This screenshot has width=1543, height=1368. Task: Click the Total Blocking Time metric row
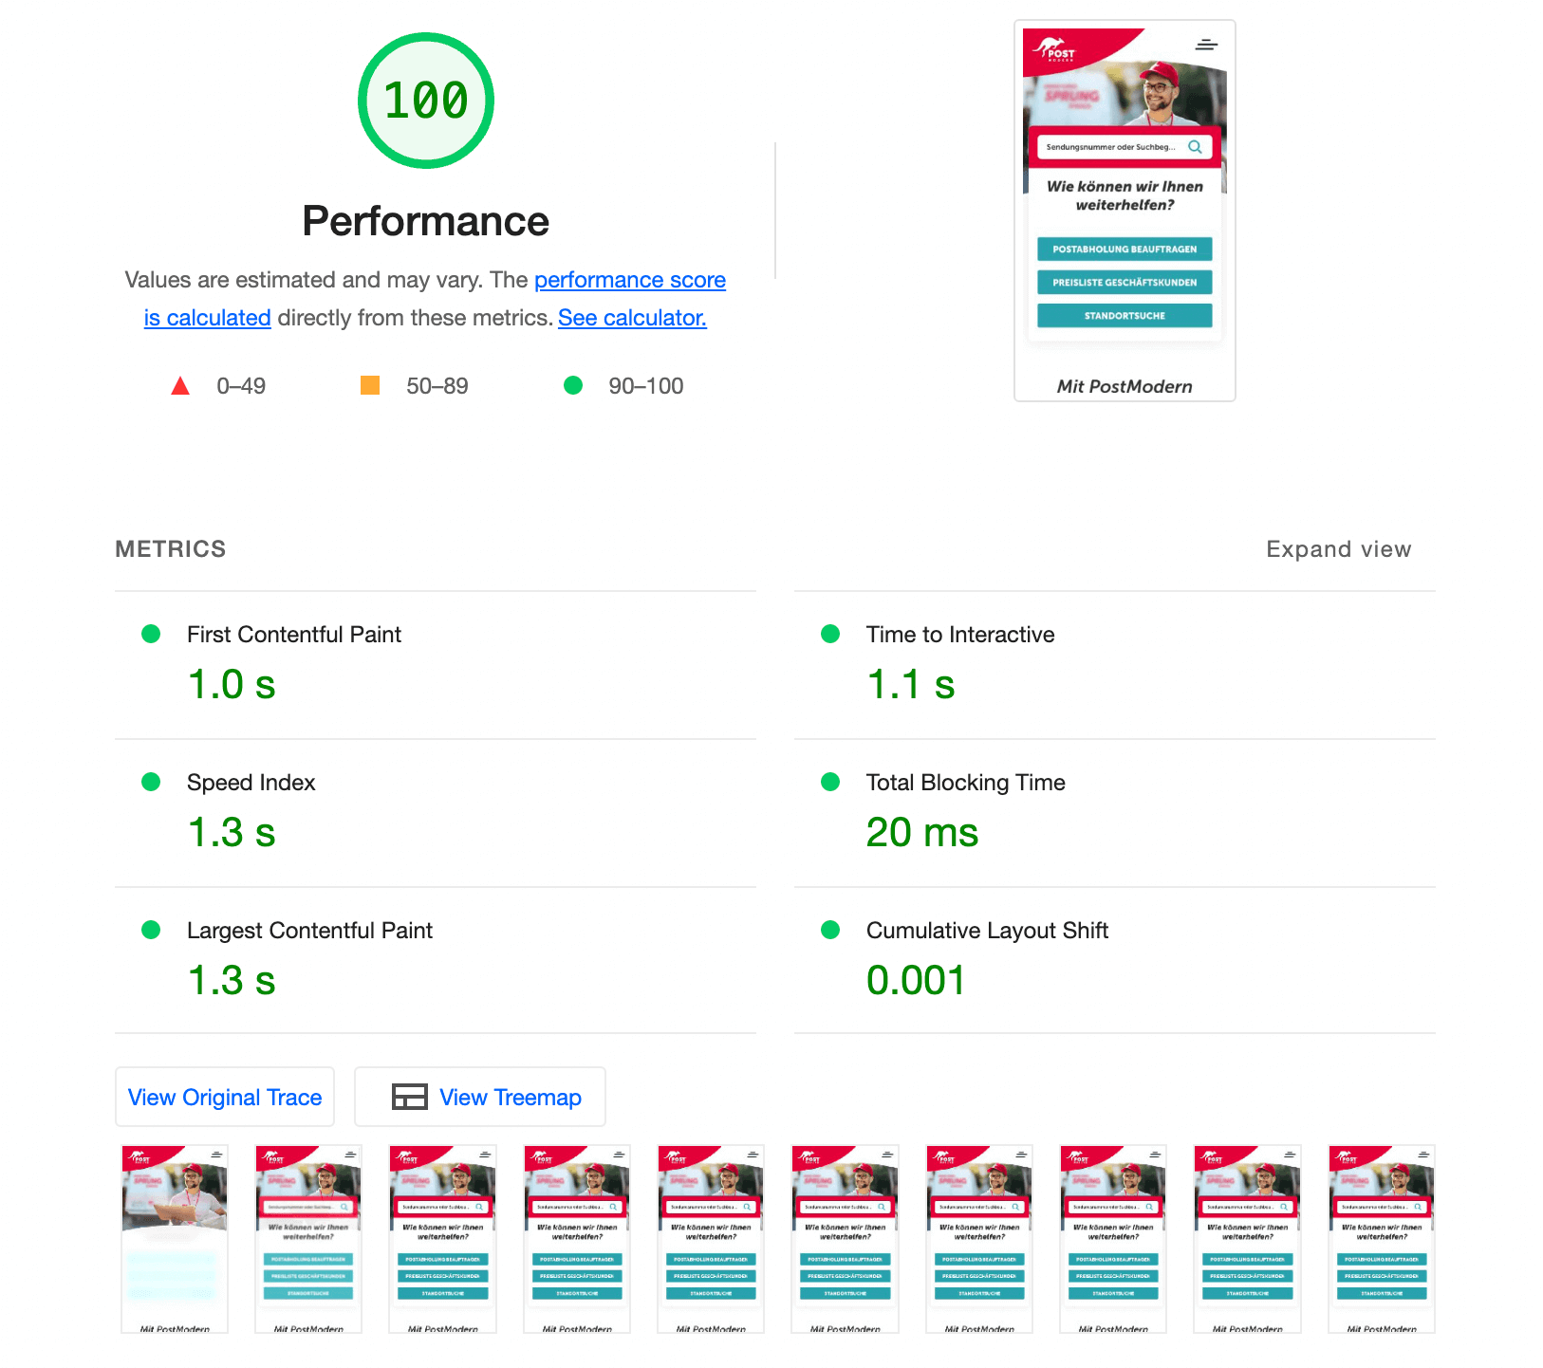click(x=965, y=783)
